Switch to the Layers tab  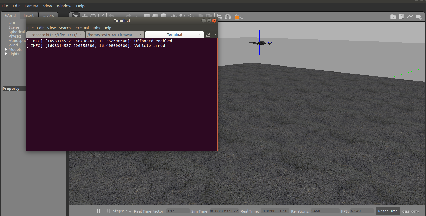48,15
